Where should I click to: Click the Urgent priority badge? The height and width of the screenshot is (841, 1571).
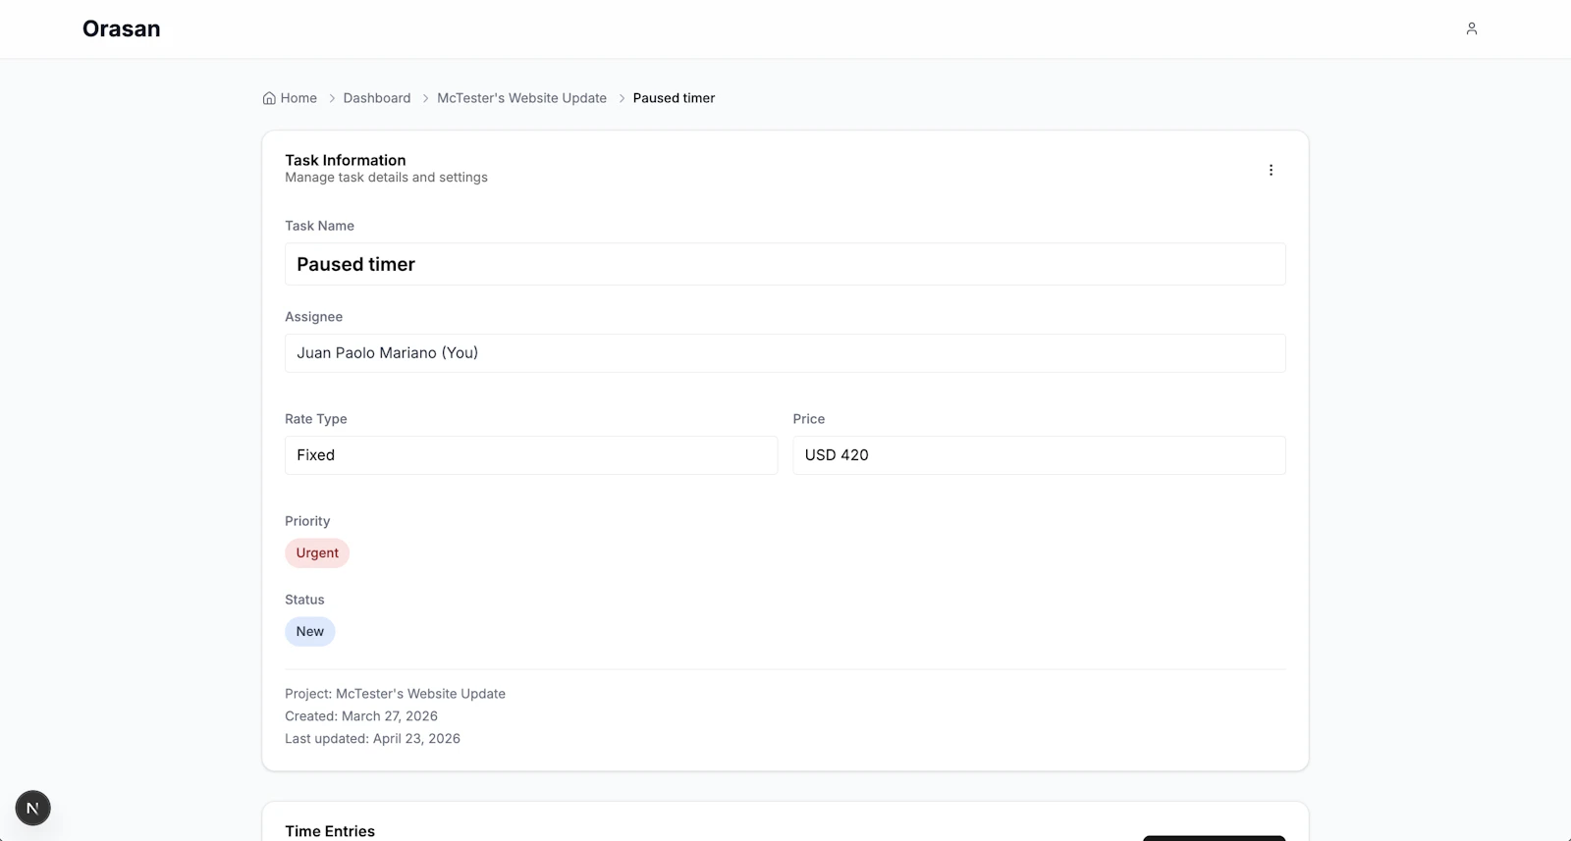pos(317,552)
